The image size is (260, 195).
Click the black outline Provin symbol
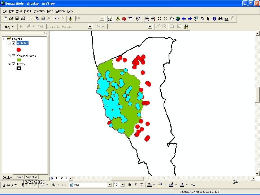click(19, 68)
